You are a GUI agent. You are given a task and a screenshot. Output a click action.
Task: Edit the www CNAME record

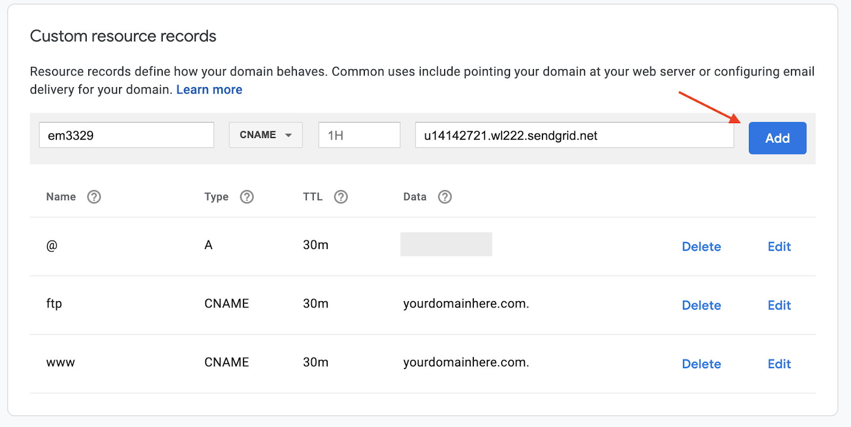(x=779, y=364)
